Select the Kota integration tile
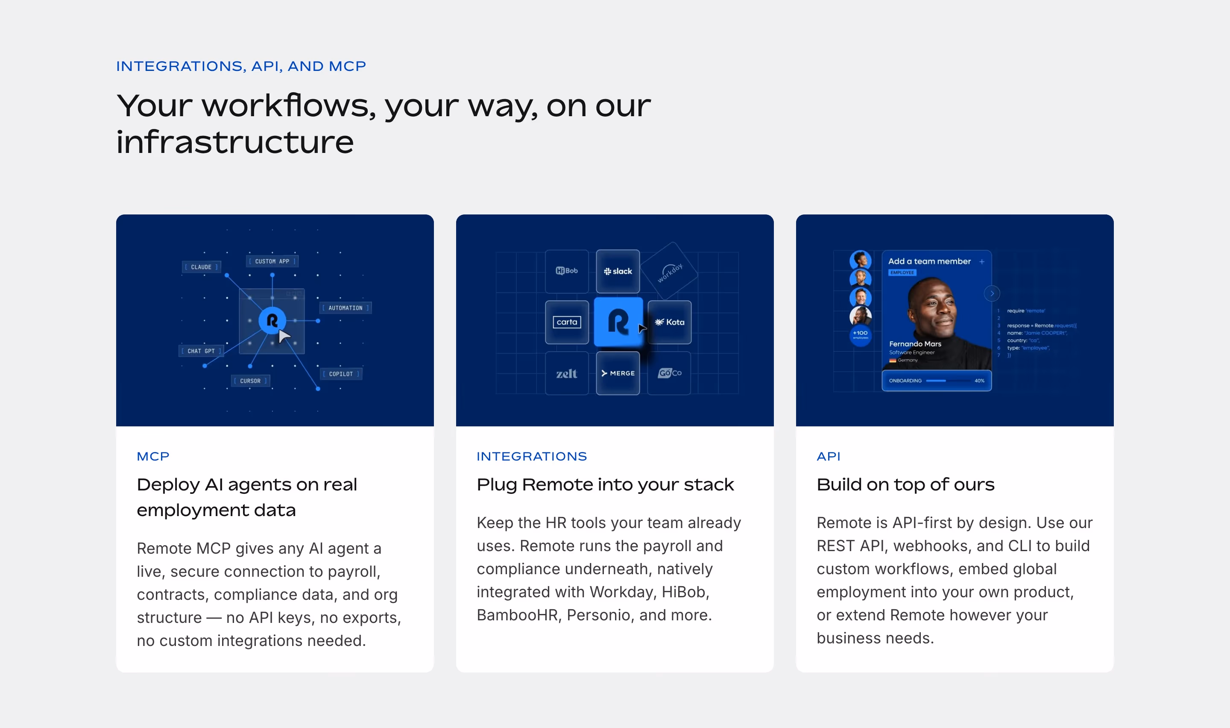 coord(670,322)
